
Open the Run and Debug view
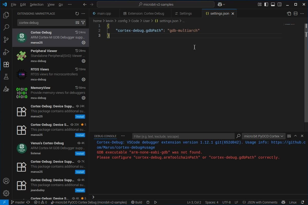click(6, 52)
